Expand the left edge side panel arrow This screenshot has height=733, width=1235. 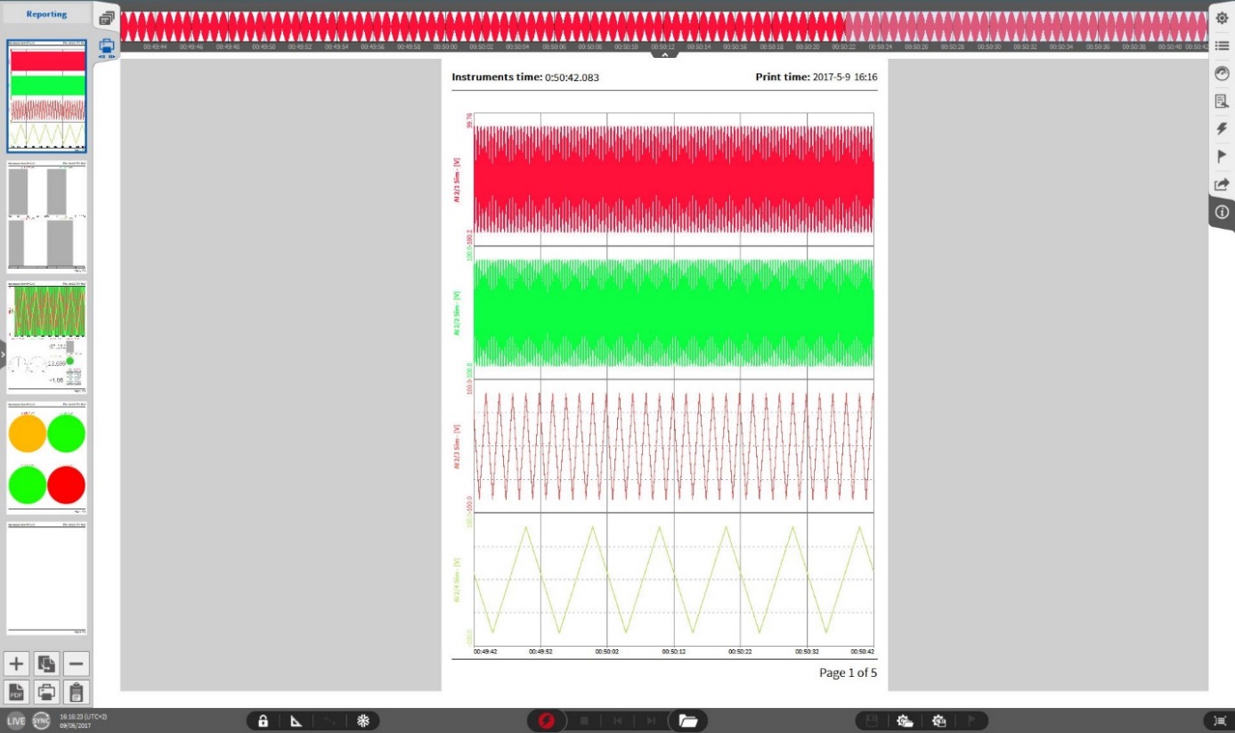pos(3,354)
